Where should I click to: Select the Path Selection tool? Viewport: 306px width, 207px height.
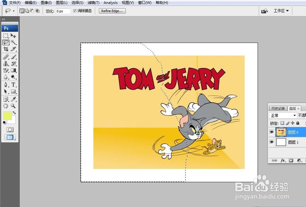click(6, 91)
